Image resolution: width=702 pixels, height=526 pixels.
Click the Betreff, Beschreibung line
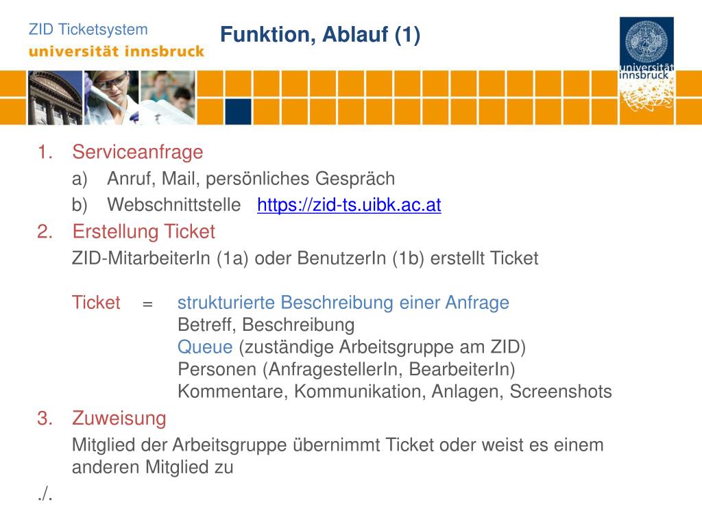(x=266, y=325)
